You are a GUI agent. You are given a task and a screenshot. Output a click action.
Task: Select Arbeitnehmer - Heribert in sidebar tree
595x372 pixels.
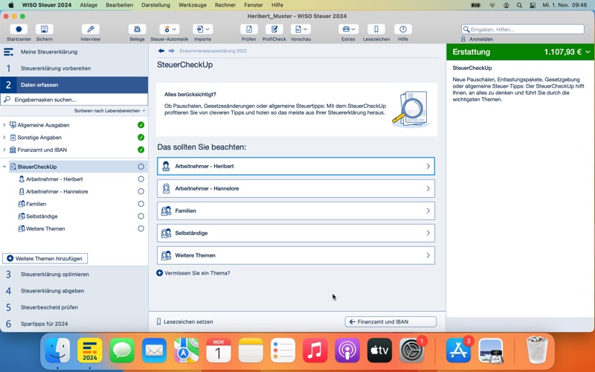click(54, 179)
